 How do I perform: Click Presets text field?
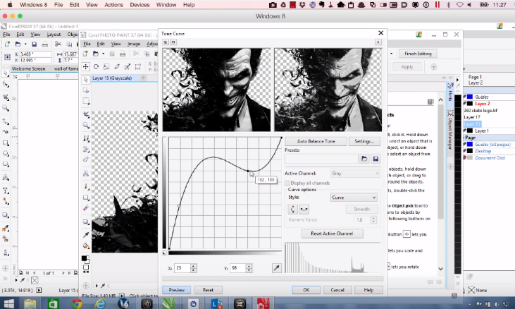pyautogui.click(x=321, y=159)
